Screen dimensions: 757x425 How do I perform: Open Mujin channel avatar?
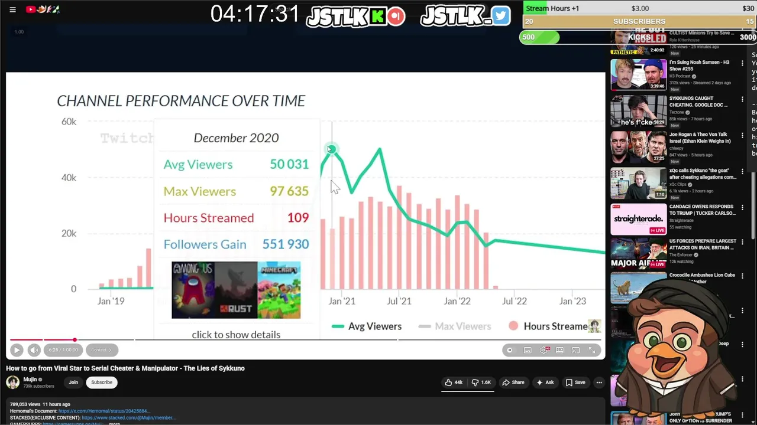13,382
